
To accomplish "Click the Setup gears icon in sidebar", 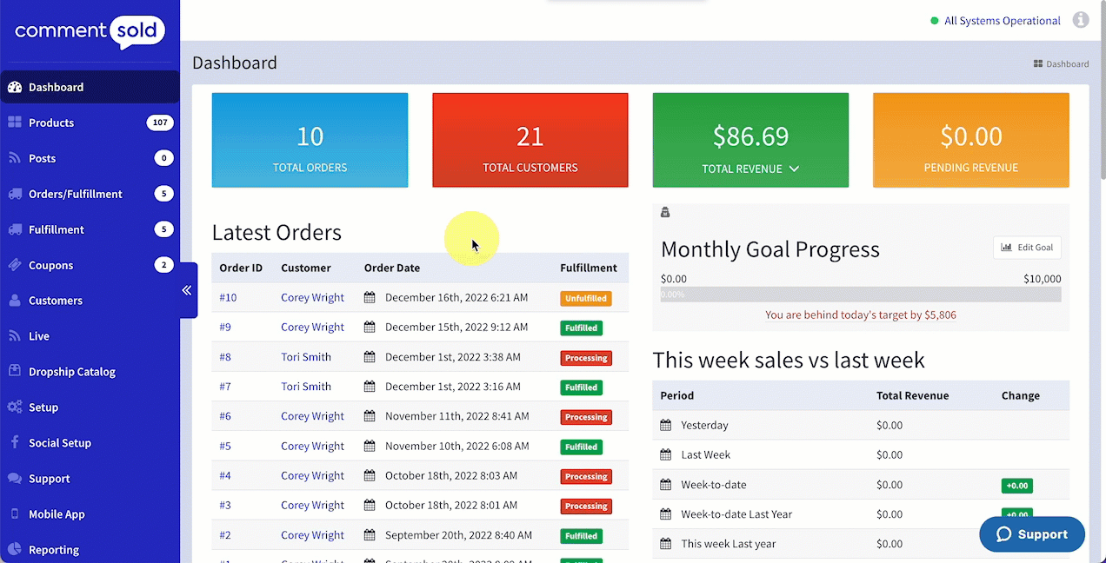I will coord(14,407).
